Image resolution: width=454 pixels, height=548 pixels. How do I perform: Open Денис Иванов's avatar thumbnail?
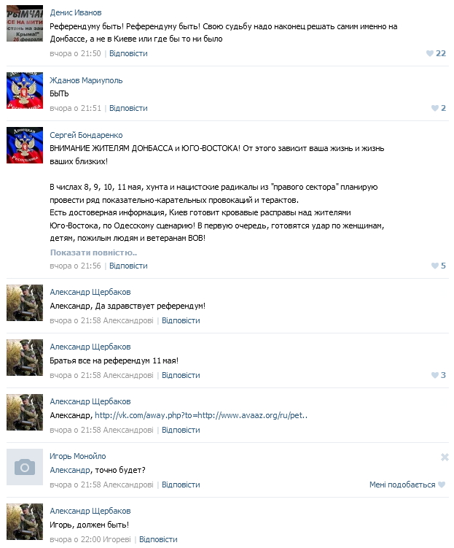[x=25, y=23]
